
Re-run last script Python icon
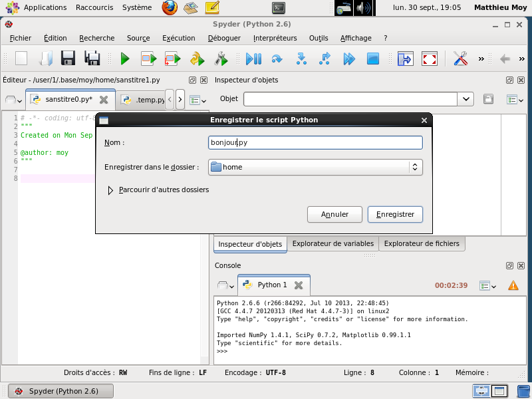tap(197, 59)
